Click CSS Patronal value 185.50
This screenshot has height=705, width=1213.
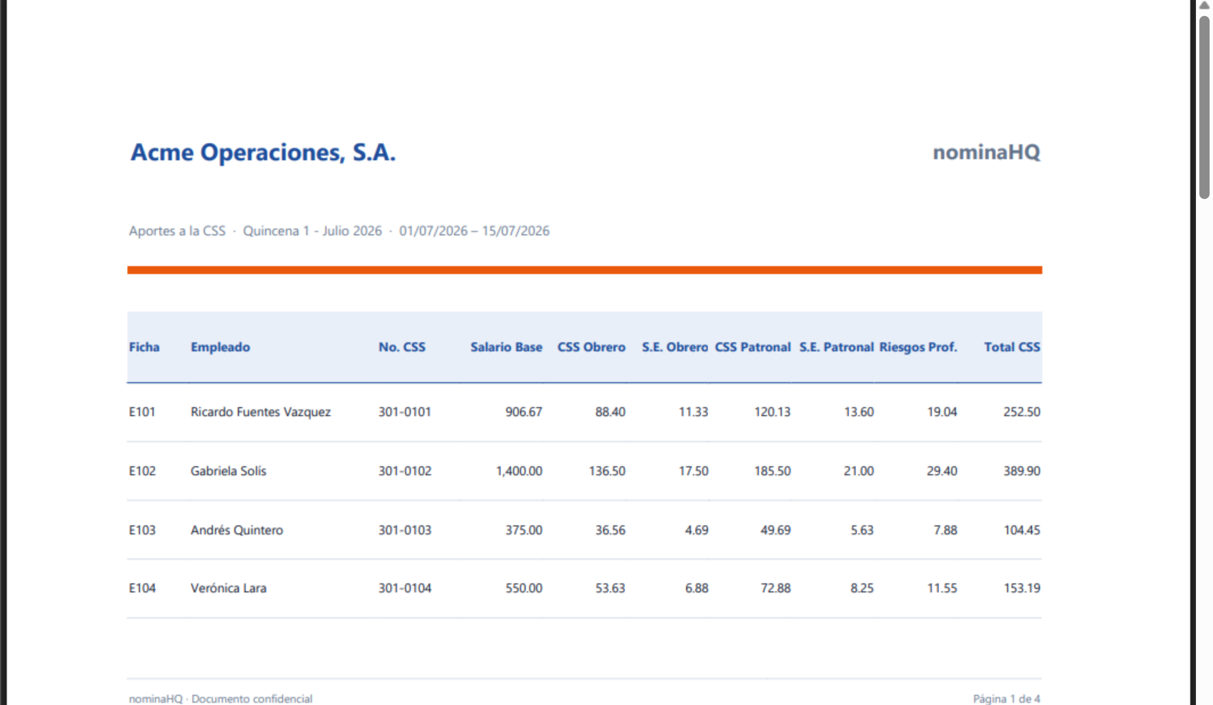point(772,471)
